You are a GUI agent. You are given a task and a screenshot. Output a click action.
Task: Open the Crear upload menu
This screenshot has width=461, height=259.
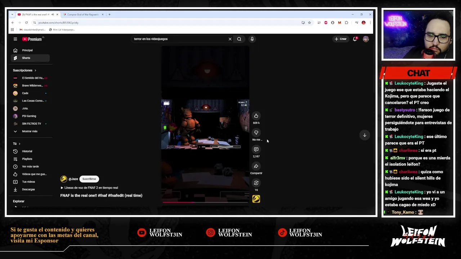[x=341, y=39]
